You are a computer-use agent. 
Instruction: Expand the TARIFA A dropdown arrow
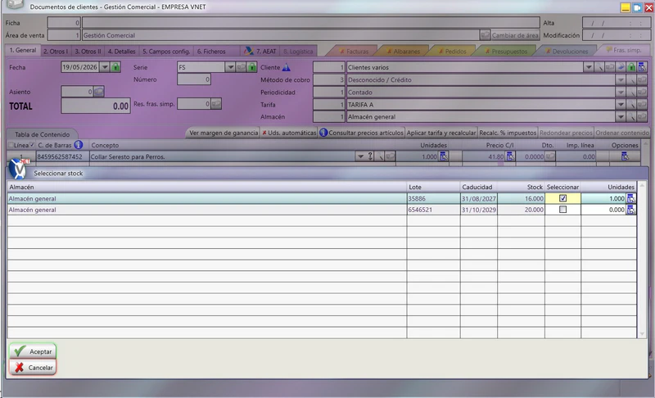[621, 104]
